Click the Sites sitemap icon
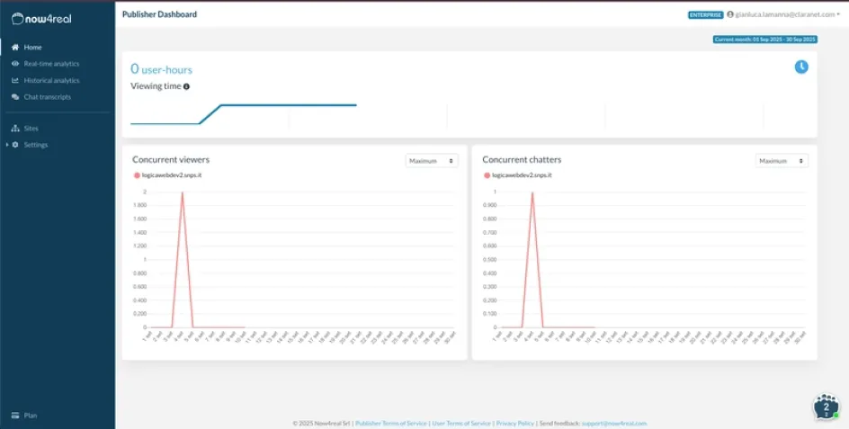 pyautogui.click(x=15, y=129)
